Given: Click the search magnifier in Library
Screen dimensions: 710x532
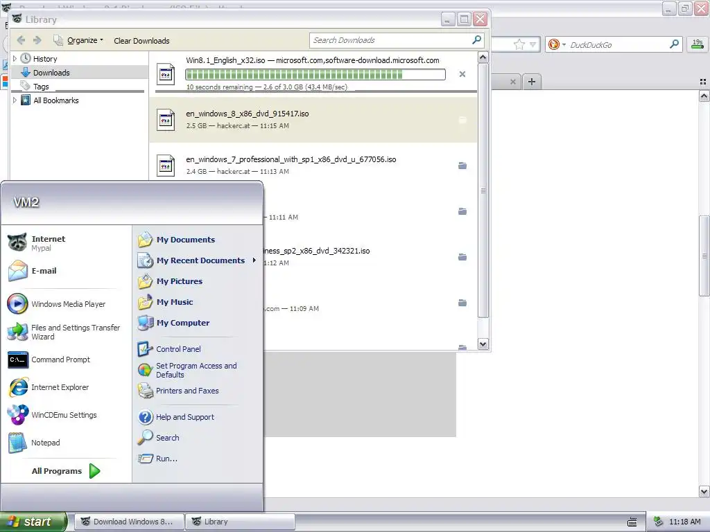Looking at the screenshot, I should [476, 39].
